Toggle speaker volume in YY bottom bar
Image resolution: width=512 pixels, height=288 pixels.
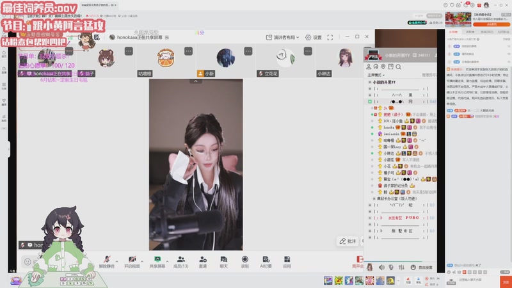381,268
